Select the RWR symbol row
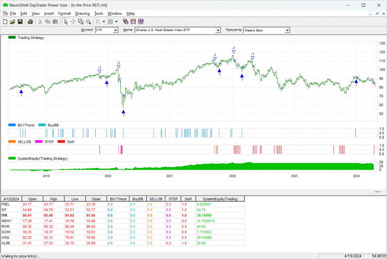The width and height of the screenshot is (387, 259). (123, 227)
